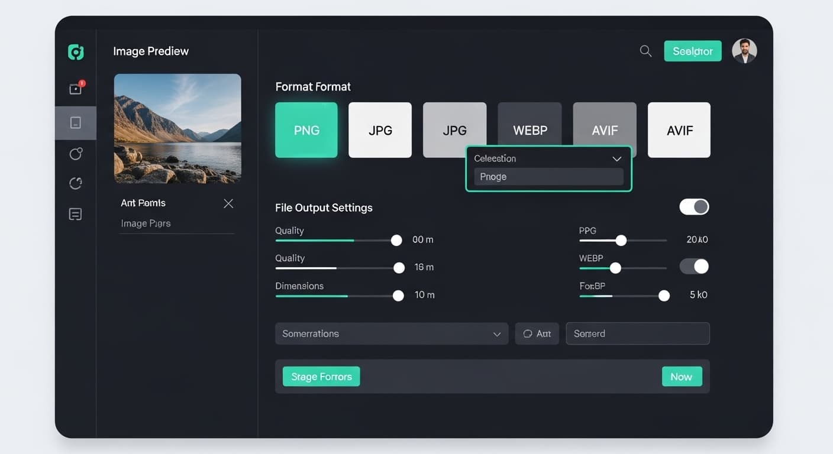
Task: Click the circle tool icon in the sidebar
Action: 75,153
